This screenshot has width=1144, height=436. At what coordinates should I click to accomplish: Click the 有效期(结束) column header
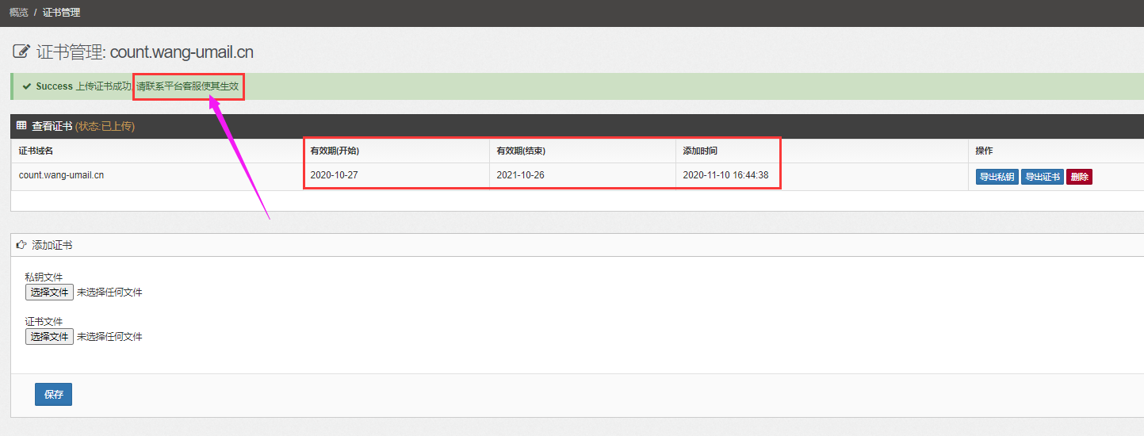[520, 151]
